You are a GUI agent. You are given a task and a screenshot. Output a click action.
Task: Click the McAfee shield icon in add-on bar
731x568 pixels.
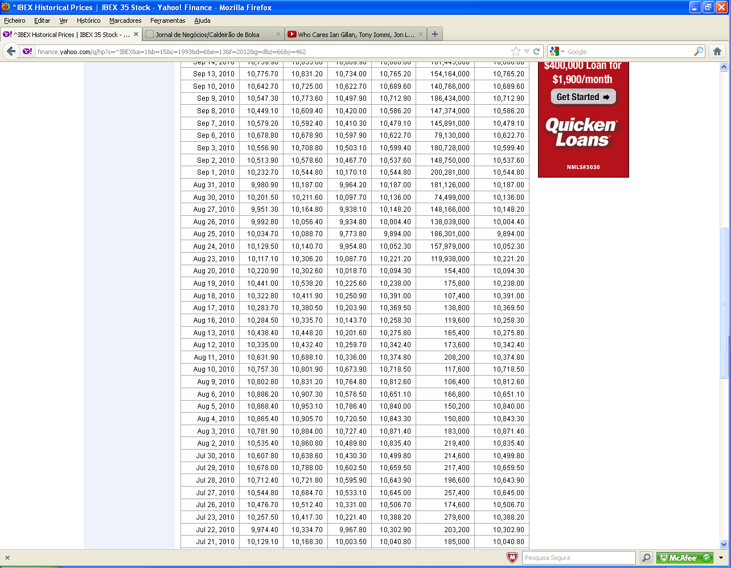click(x=512, y=558)
